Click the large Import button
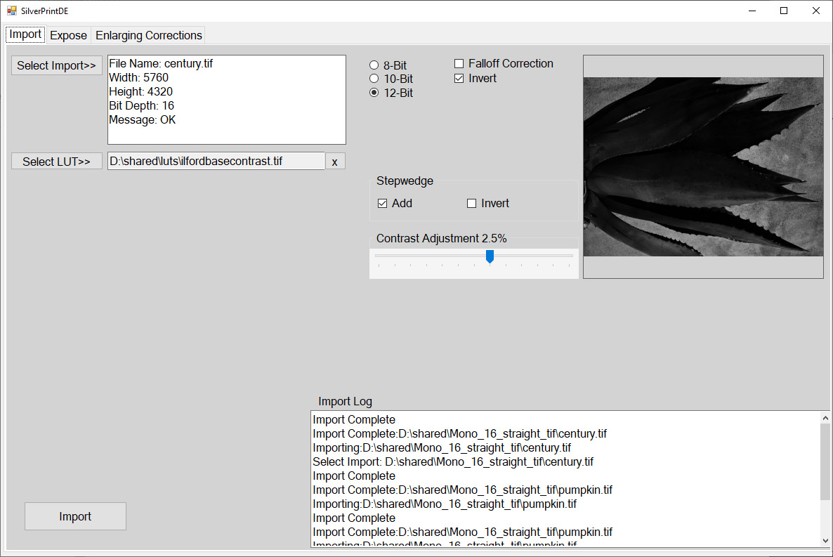 (75, 516)
